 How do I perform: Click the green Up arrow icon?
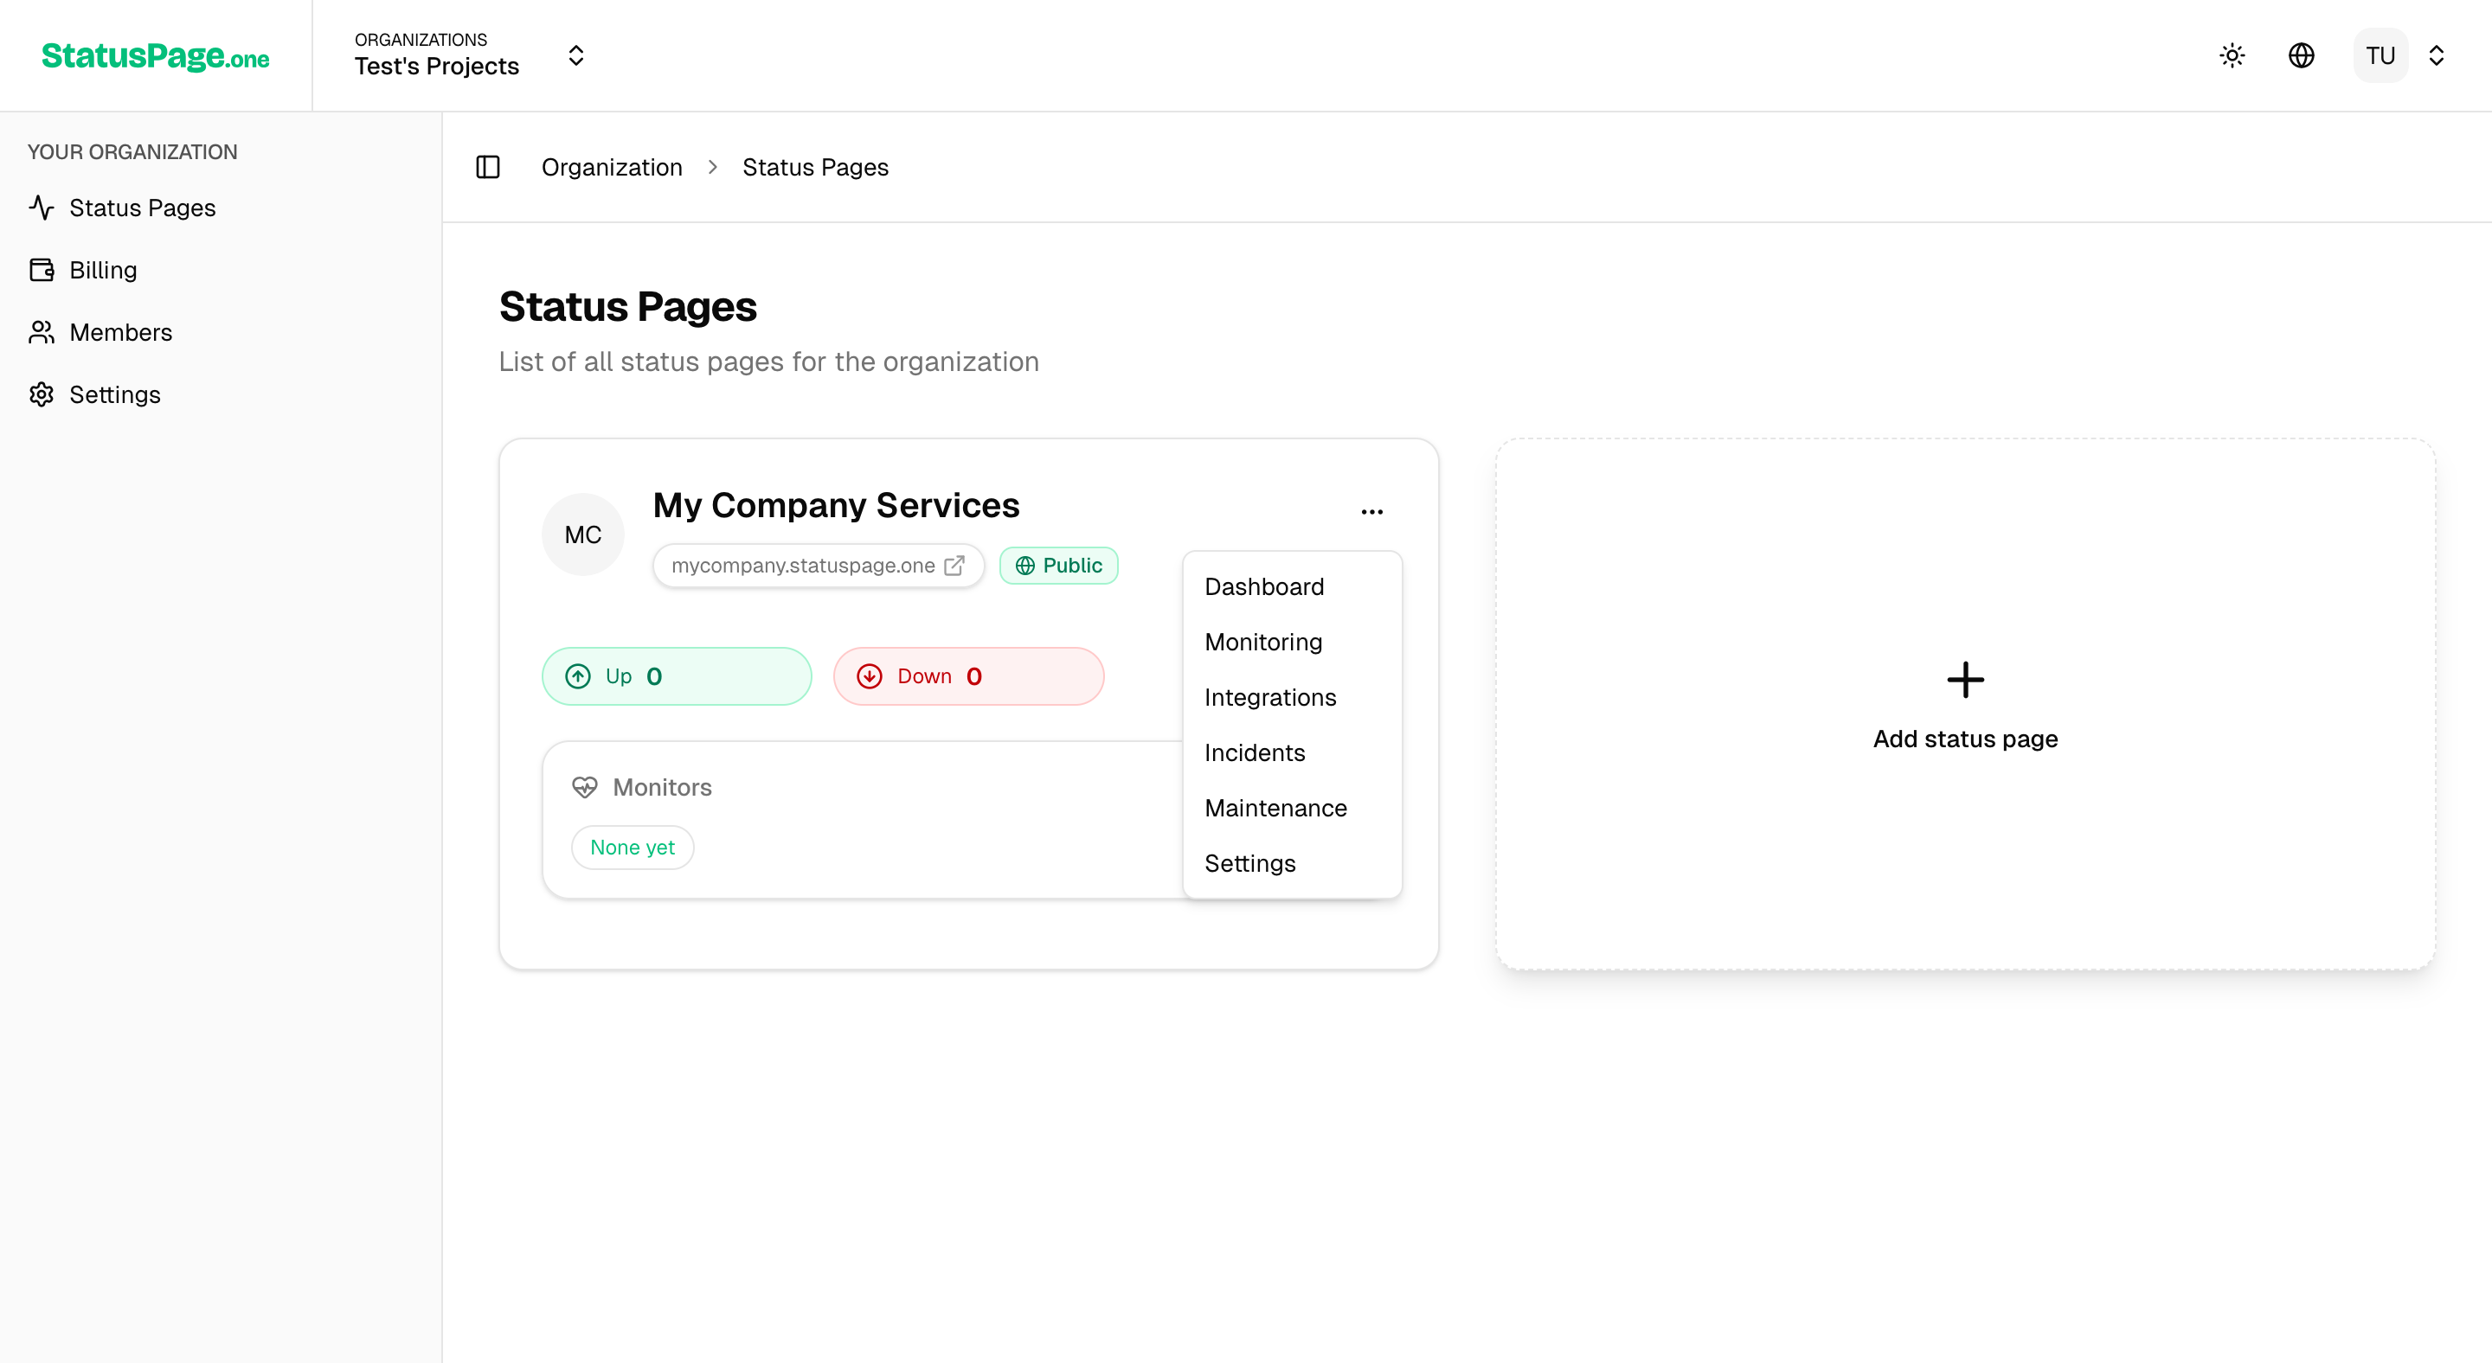point(577,676)
